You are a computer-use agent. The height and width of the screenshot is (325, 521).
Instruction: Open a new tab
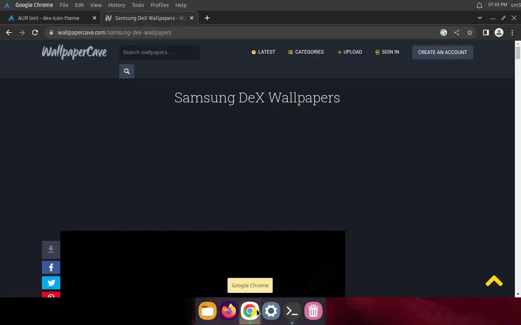207,18
